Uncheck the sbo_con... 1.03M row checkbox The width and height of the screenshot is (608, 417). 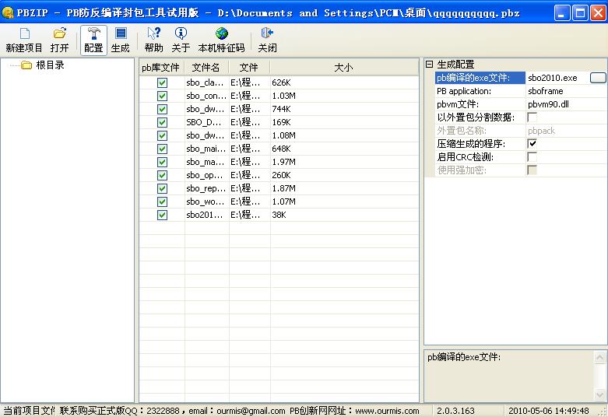(162, 96)
